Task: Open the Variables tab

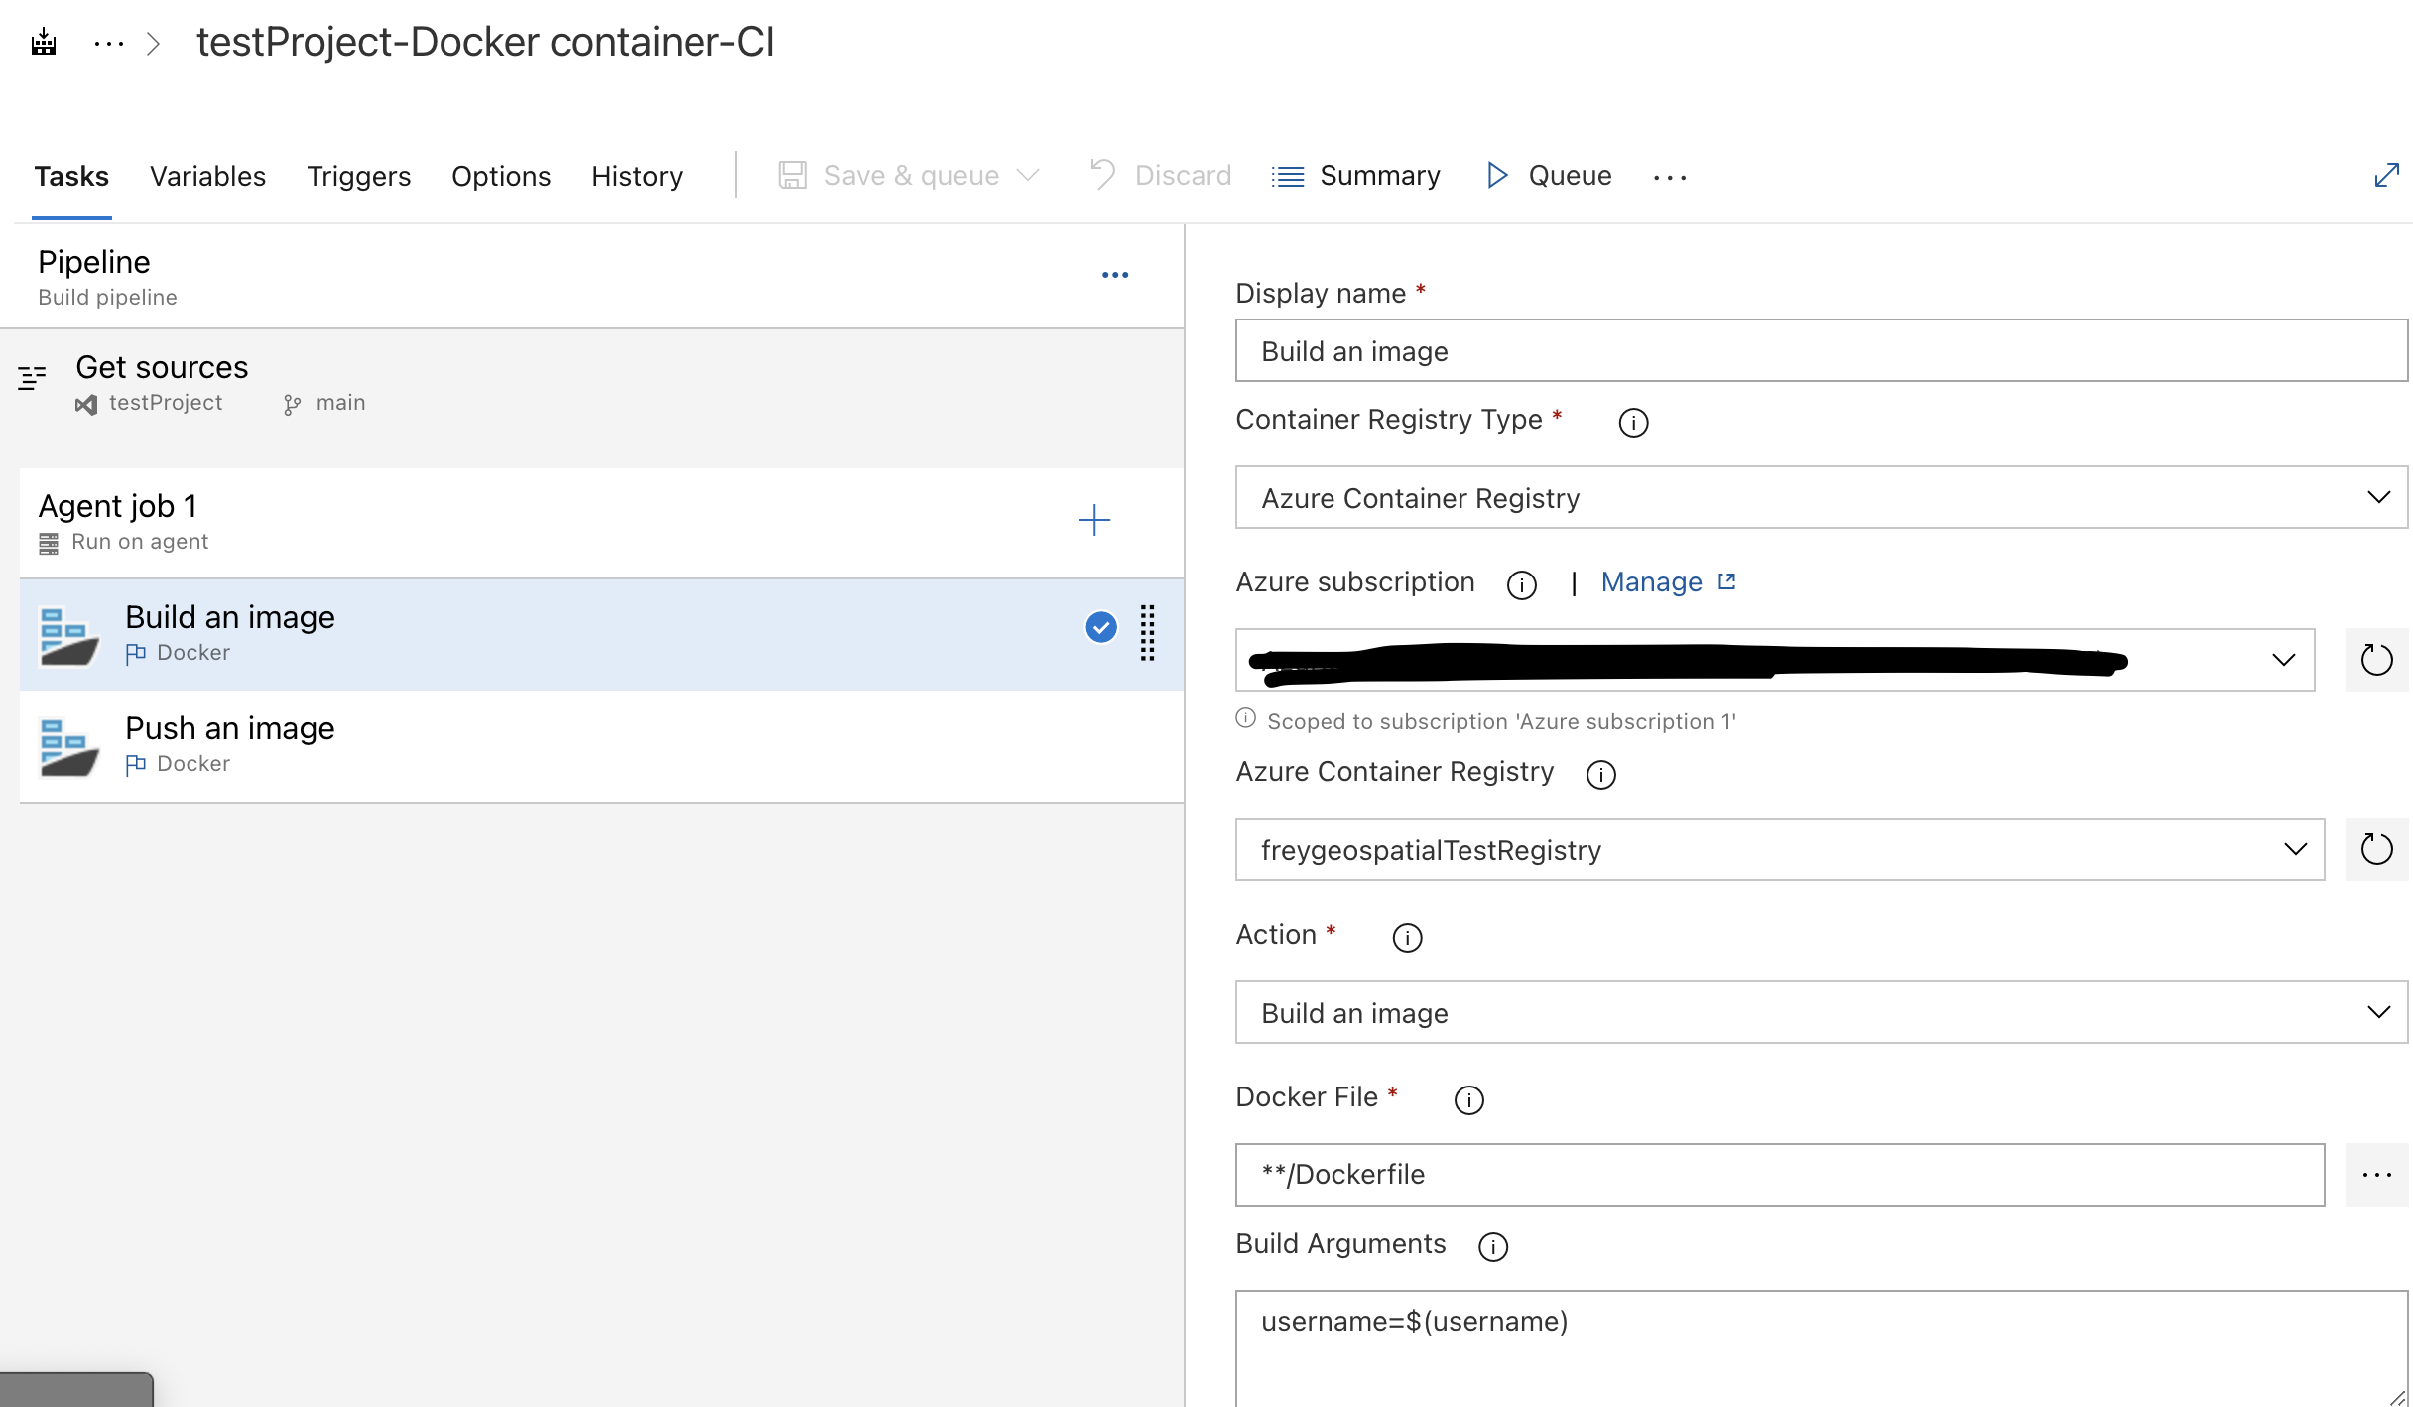Action: [207, 176]
